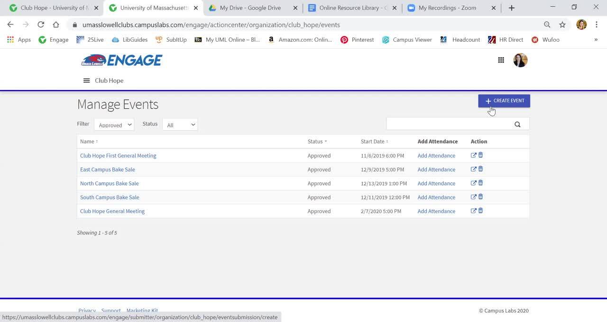This screenshot has width=607, height=322.
Task: Click the Create Event button
Action: [504, 101]
